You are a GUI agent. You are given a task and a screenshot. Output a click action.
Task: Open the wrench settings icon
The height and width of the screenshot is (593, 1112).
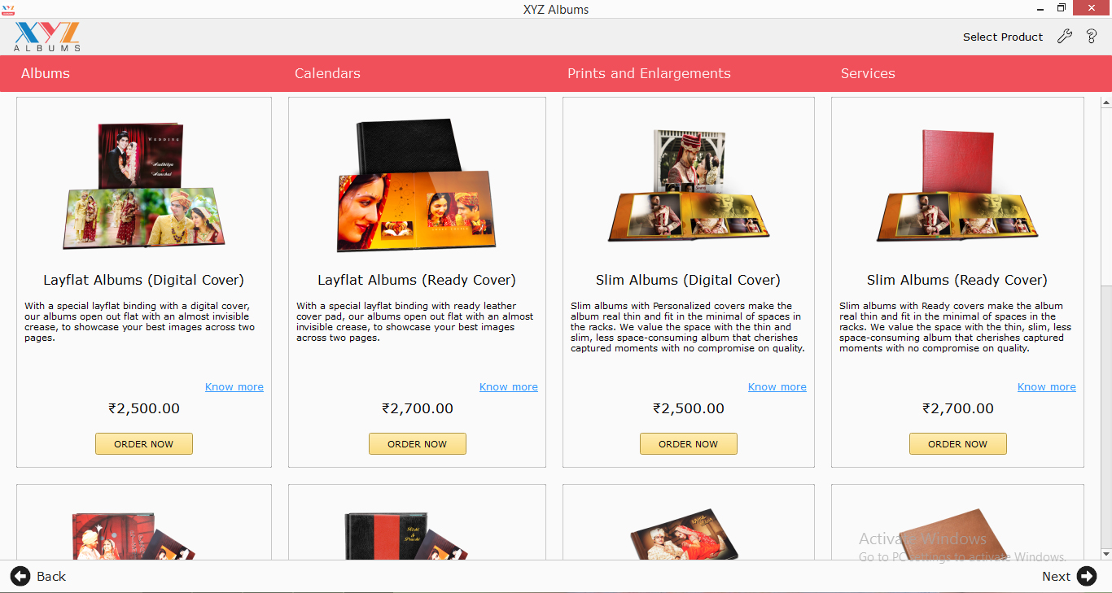1064,36
